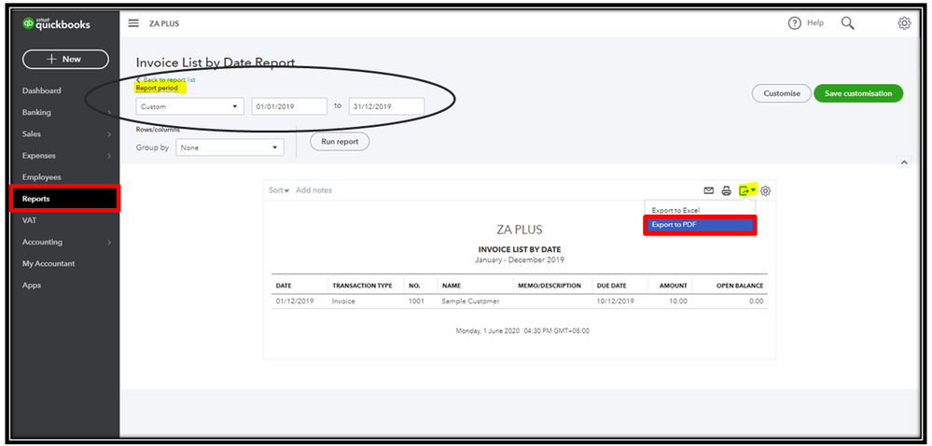Screen dimensions: 932x446
Task: Click the NO. column header
Action: pos(414,286)
